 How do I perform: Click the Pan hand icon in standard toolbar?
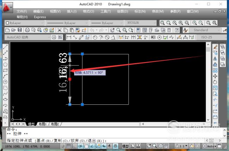tap(112, 30)
